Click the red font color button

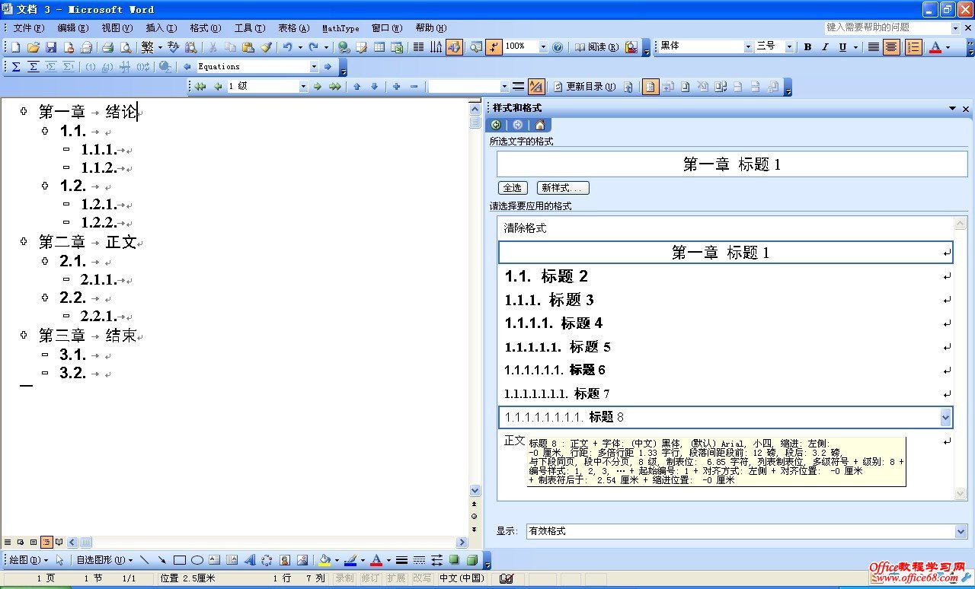[935, 47]
